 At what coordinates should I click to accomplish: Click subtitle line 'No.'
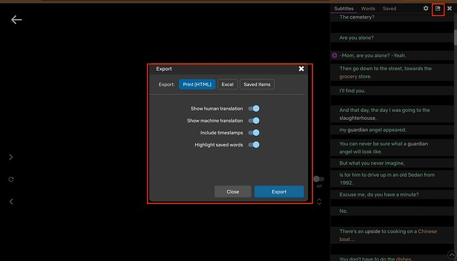[x=343, y=211]
